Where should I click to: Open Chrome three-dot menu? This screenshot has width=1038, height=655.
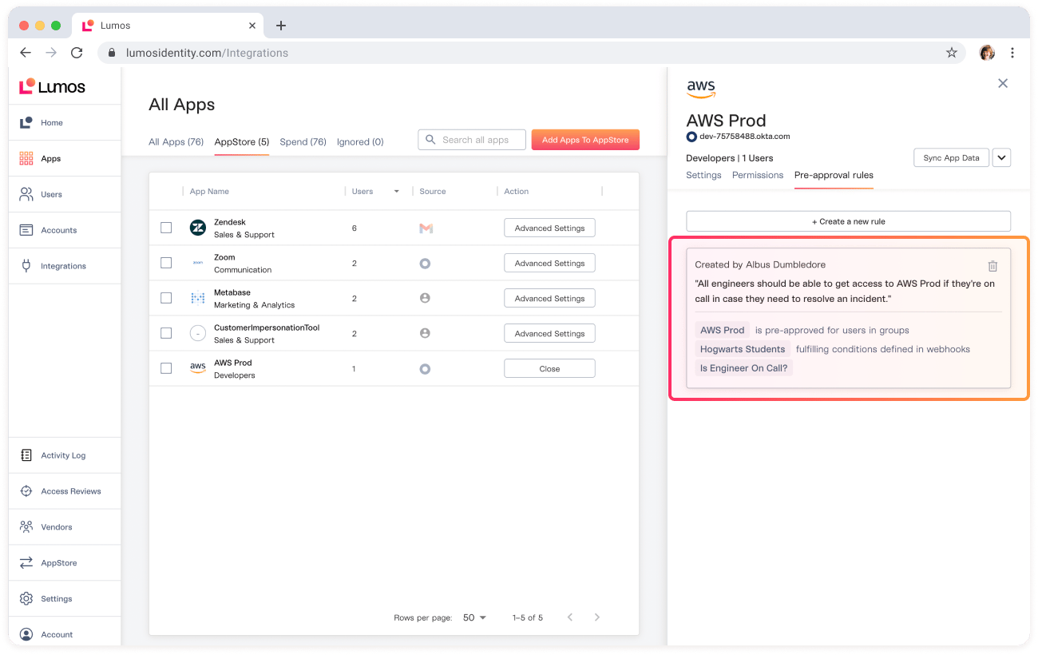[x=1012, y=53]
